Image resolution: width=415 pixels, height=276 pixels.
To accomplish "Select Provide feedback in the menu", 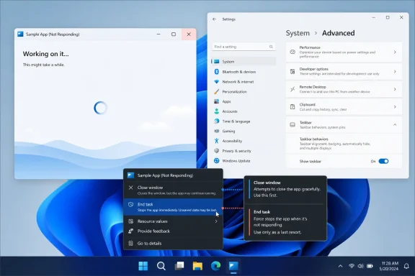I will coord(174,231).
